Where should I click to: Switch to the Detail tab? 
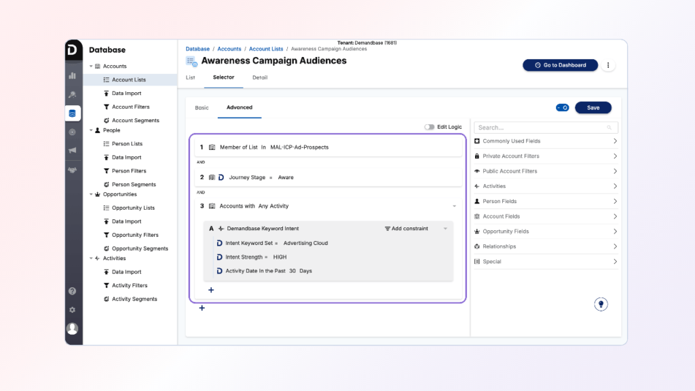pyautogui.click(x=260, y=77)
